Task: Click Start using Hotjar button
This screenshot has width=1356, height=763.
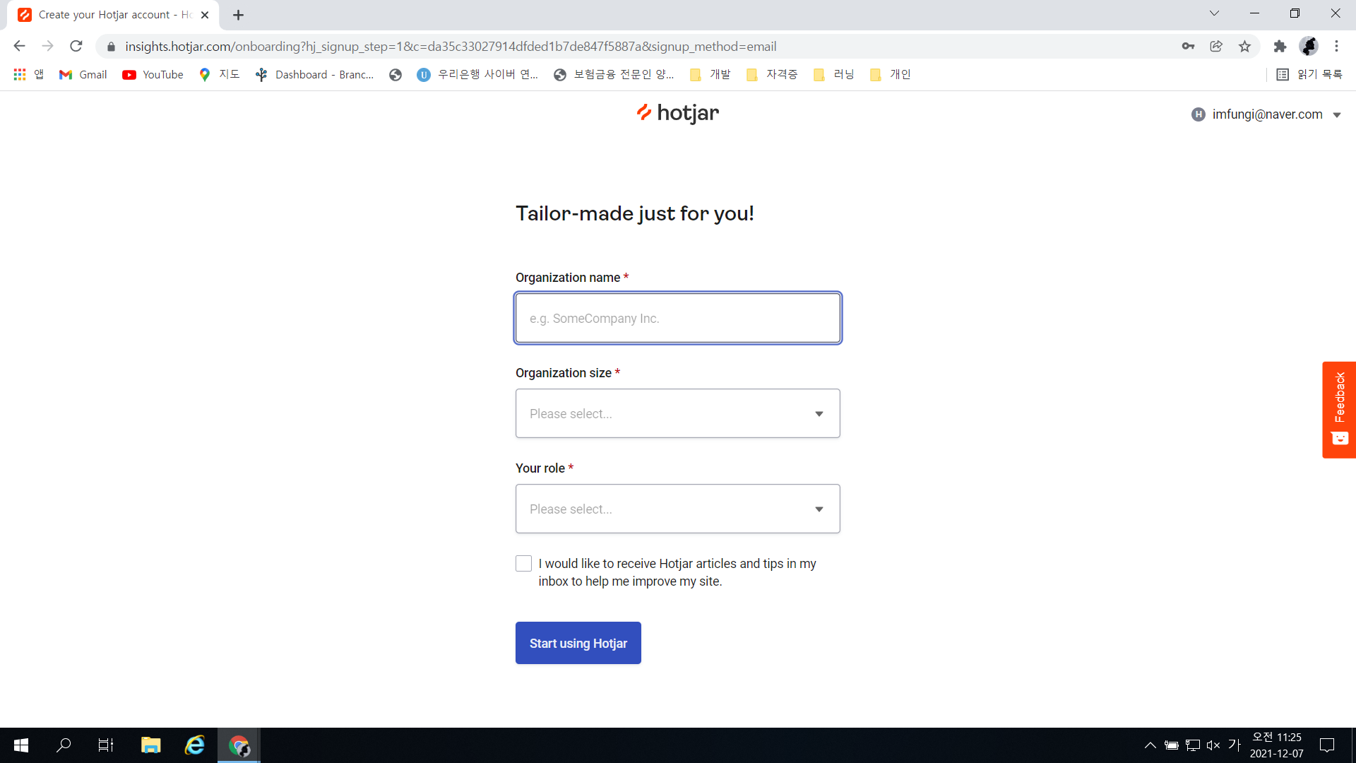Action: coord(578,643)
